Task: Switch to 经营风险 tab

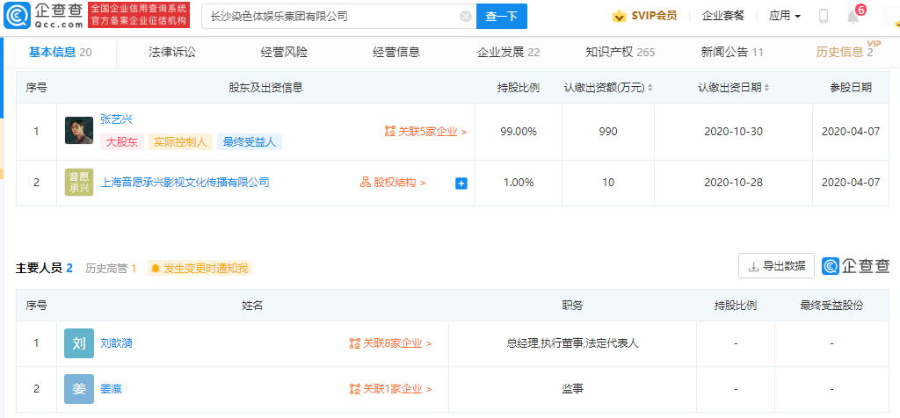Action: [x=284, y=52]
